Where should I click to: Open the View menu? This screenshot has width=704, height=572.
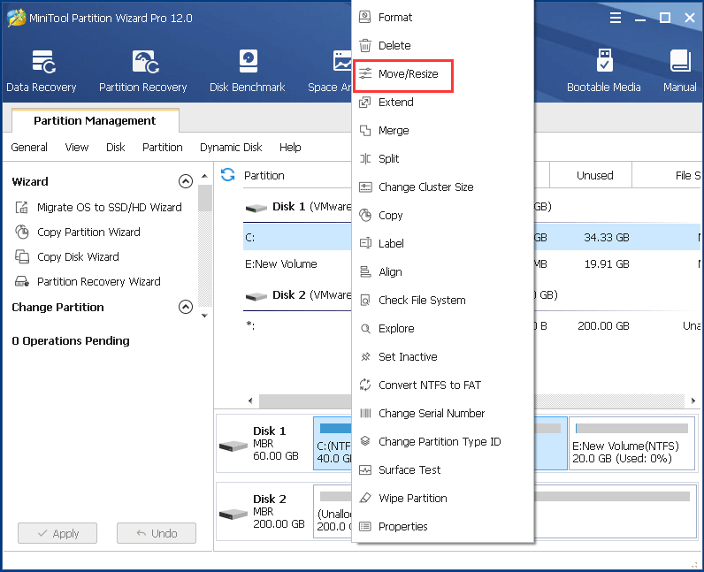[x=77, y=148]
